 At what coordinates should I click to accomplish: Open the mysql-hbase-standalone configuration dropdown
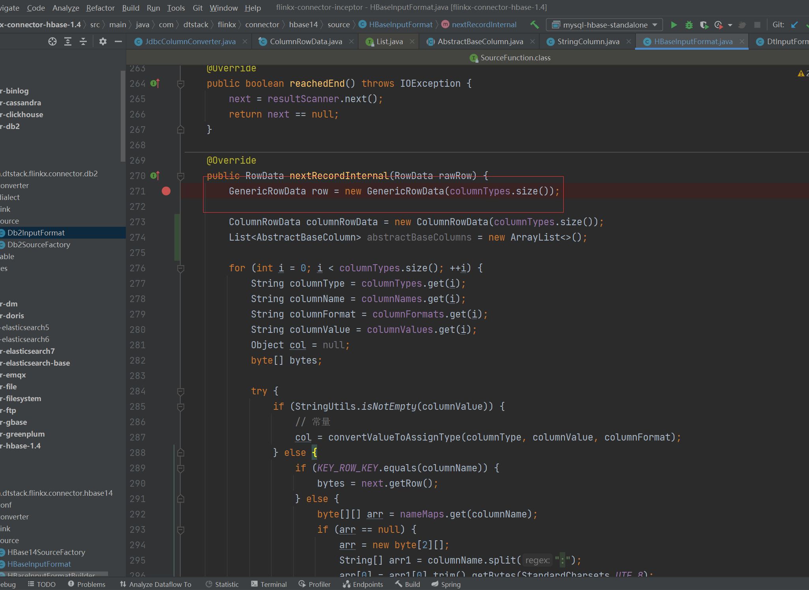click(654, 24)
